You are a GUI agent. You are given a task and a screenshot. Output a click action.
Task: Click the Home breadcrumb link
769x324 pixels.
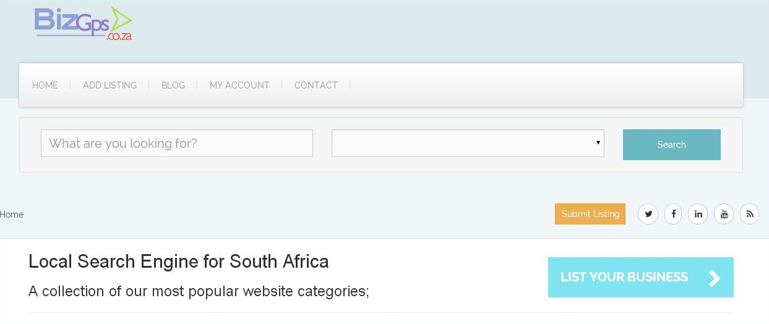12,215
